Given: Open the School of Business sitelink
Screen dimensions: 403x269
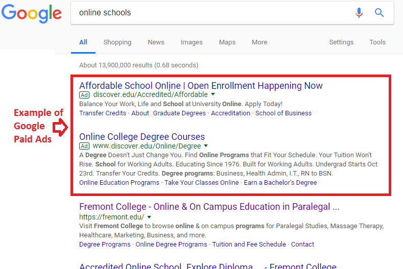Looking at the screenshot, I should (283, 113).
